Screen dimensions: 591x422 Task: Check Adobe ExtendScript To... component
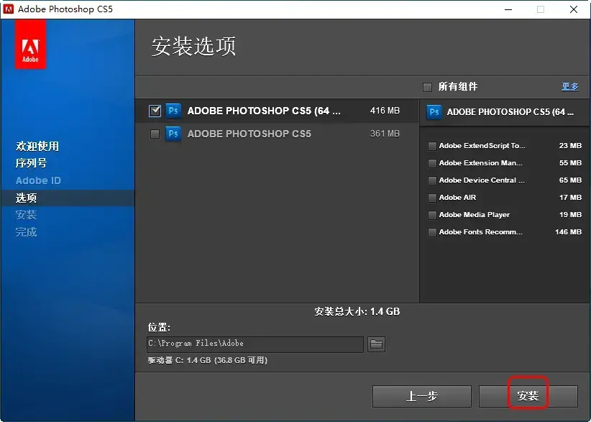click(432, 146)
